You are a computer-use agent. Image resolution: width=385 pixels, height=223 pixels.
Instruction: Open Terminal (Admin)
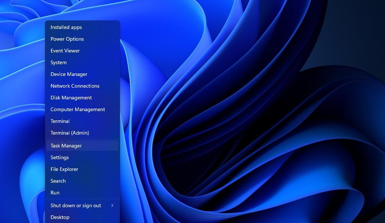(82, 133)
